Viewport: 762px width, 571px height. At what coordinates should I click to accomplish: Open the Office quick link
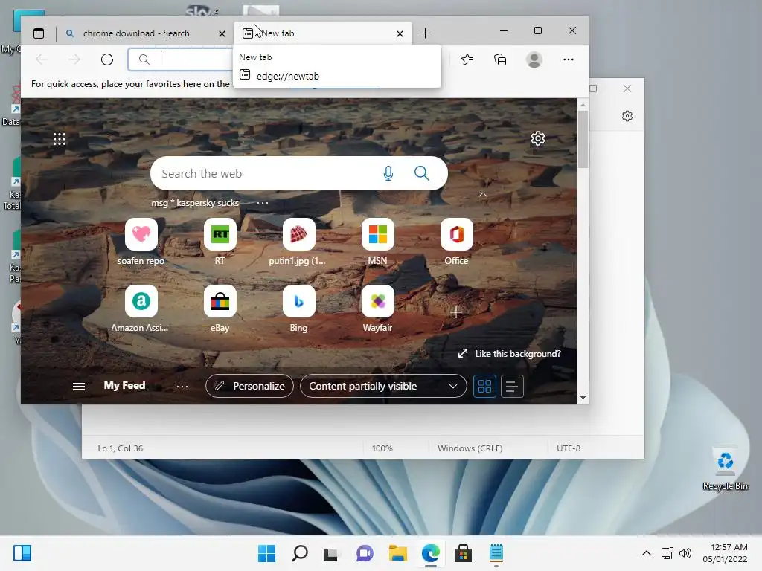(456, 242)
